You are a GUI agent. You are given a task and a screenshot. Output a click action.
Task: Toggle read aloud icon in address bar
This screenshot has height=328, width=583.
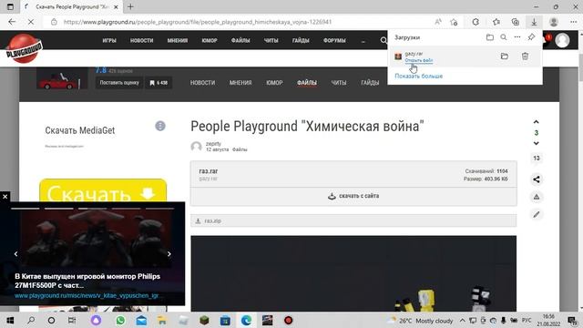[438, 22]
